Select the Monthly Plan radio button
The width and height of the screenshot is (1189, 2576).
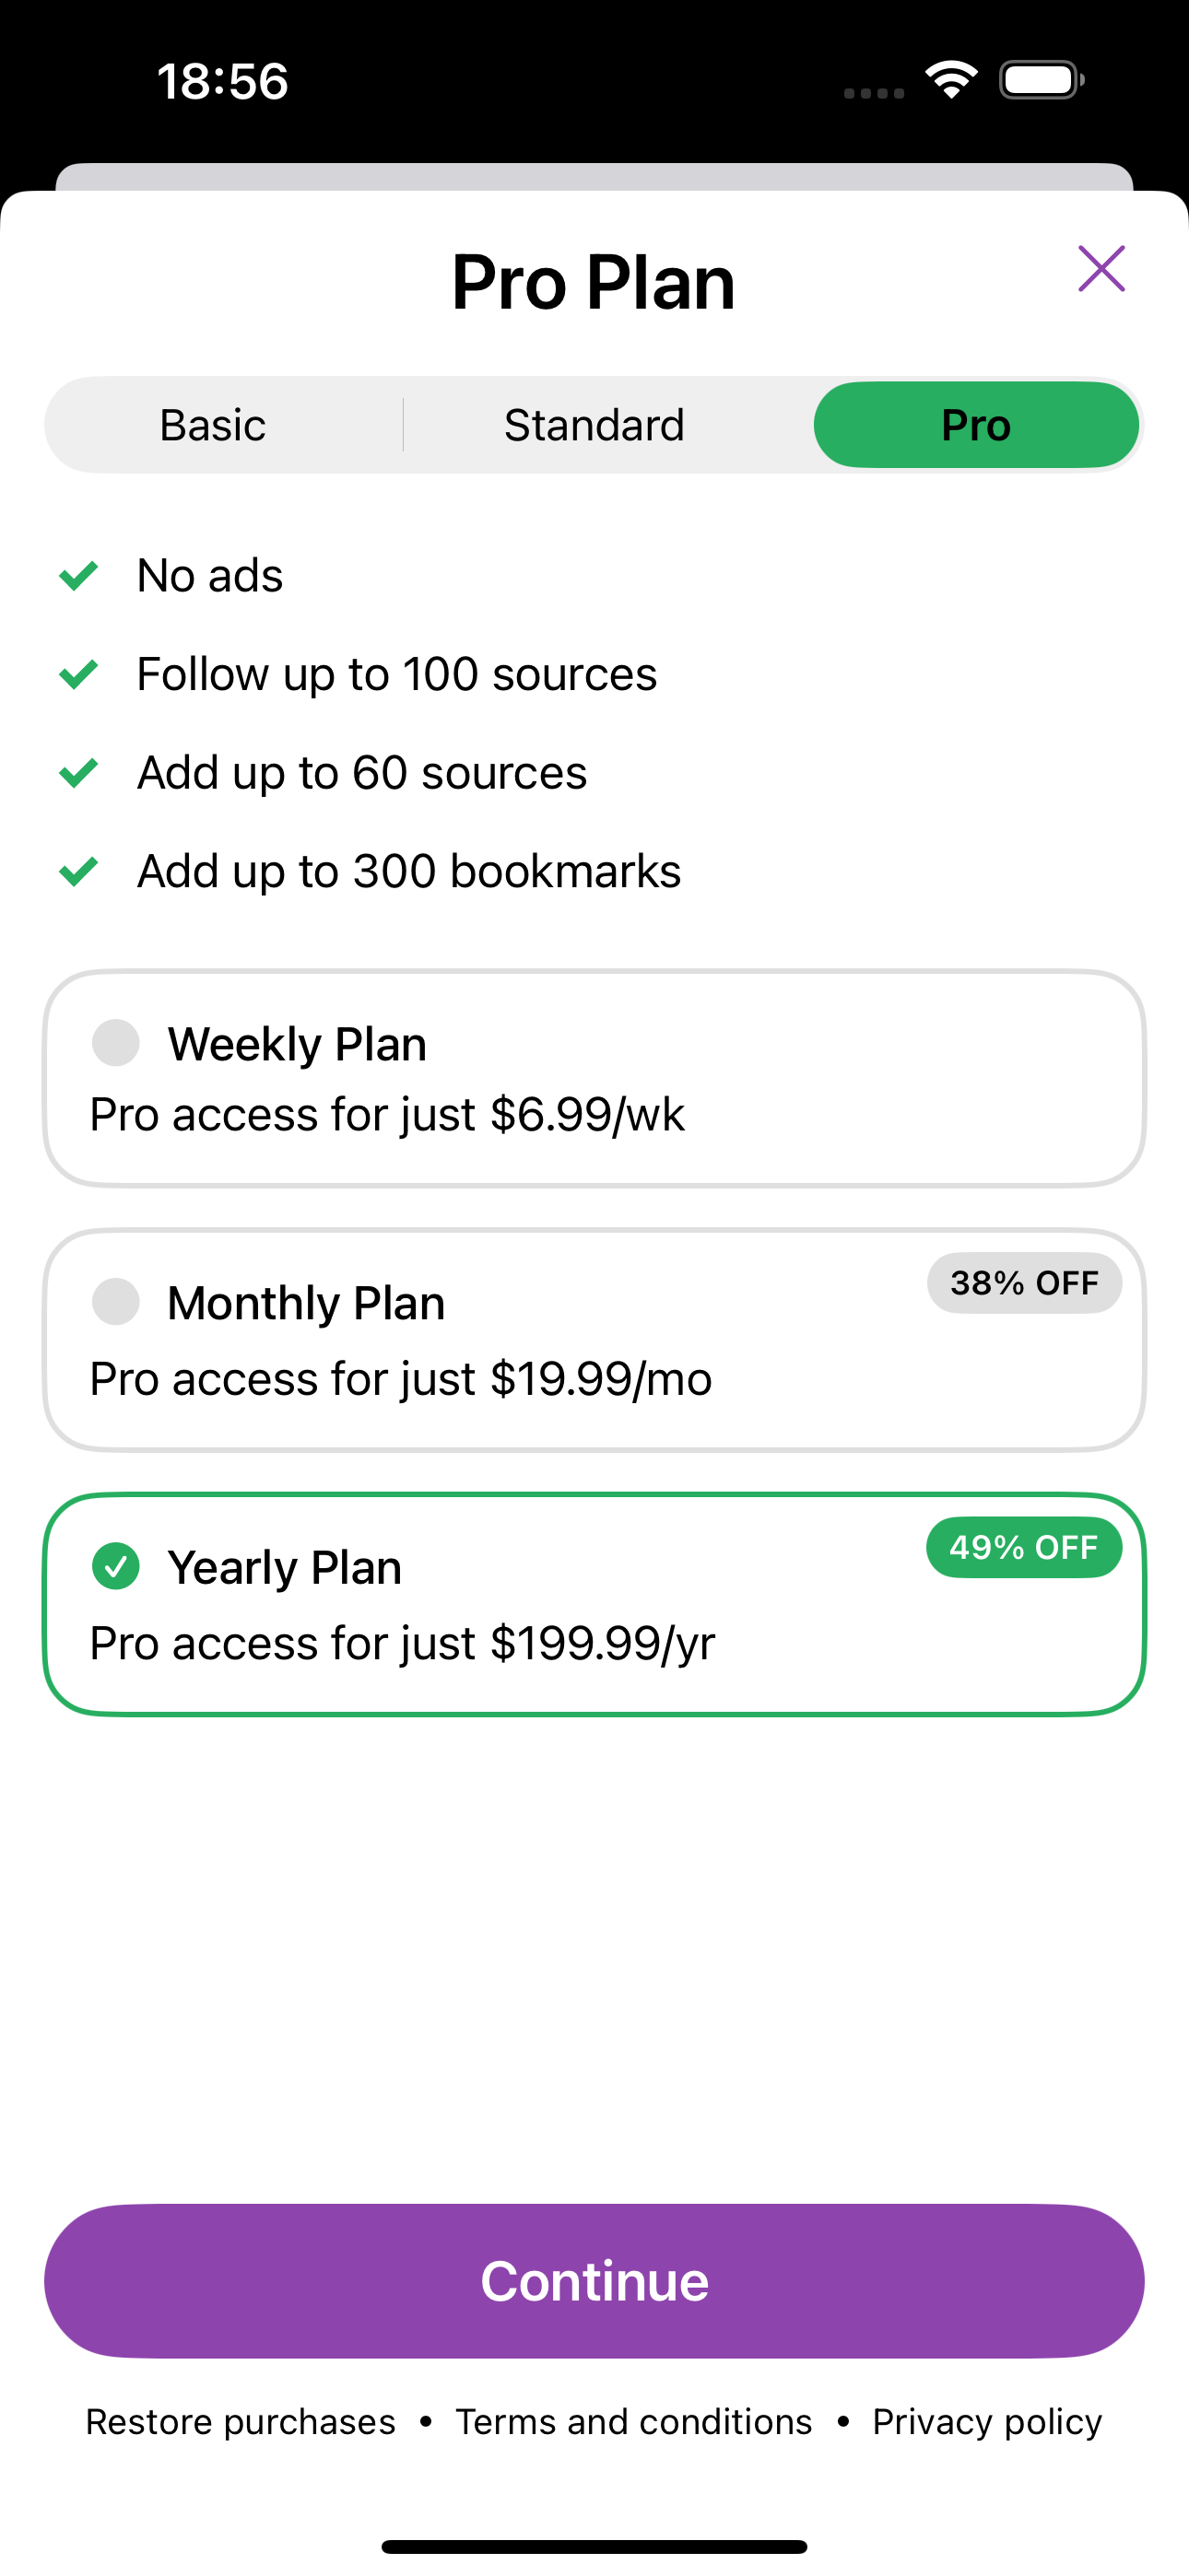pyautogui.click(x=116, y=1302)
